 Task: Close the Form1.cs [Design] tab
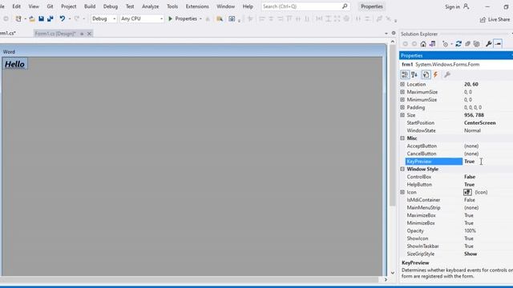point(89,34)
